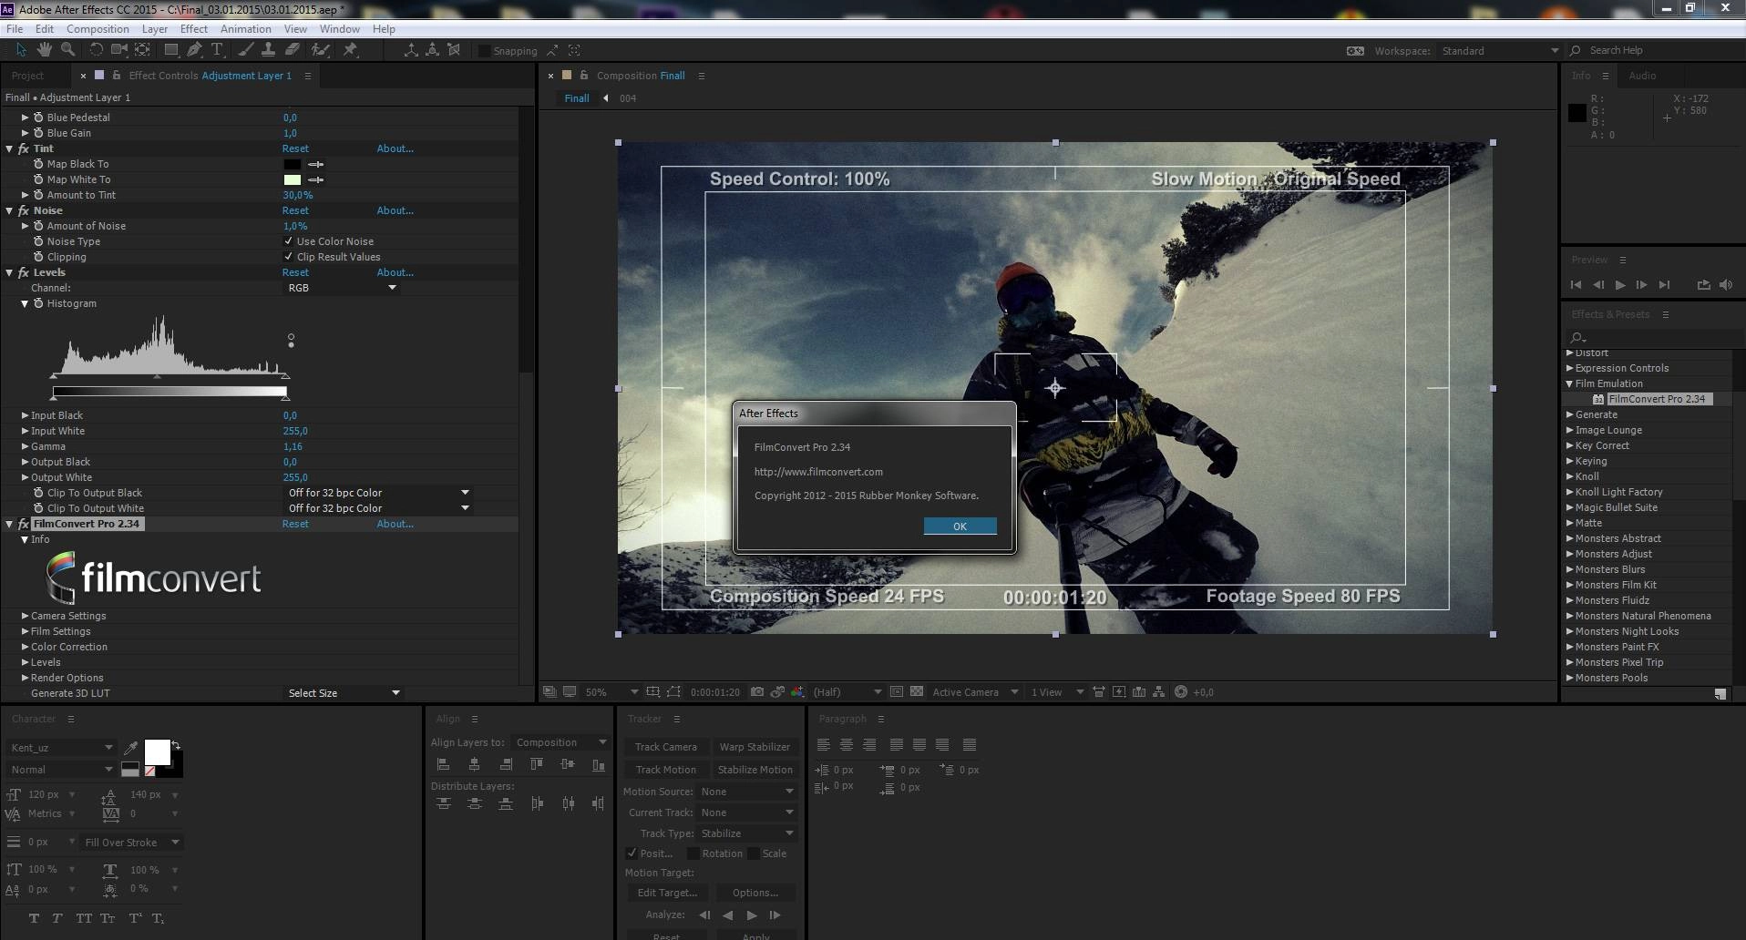Reset the Levels effect
Viewport: 1746px width, 940px height.
pos(295,272)
